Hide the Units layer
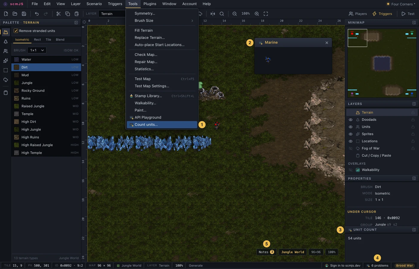Viewport: 419px width, 269px height. (x=350, y=127)
